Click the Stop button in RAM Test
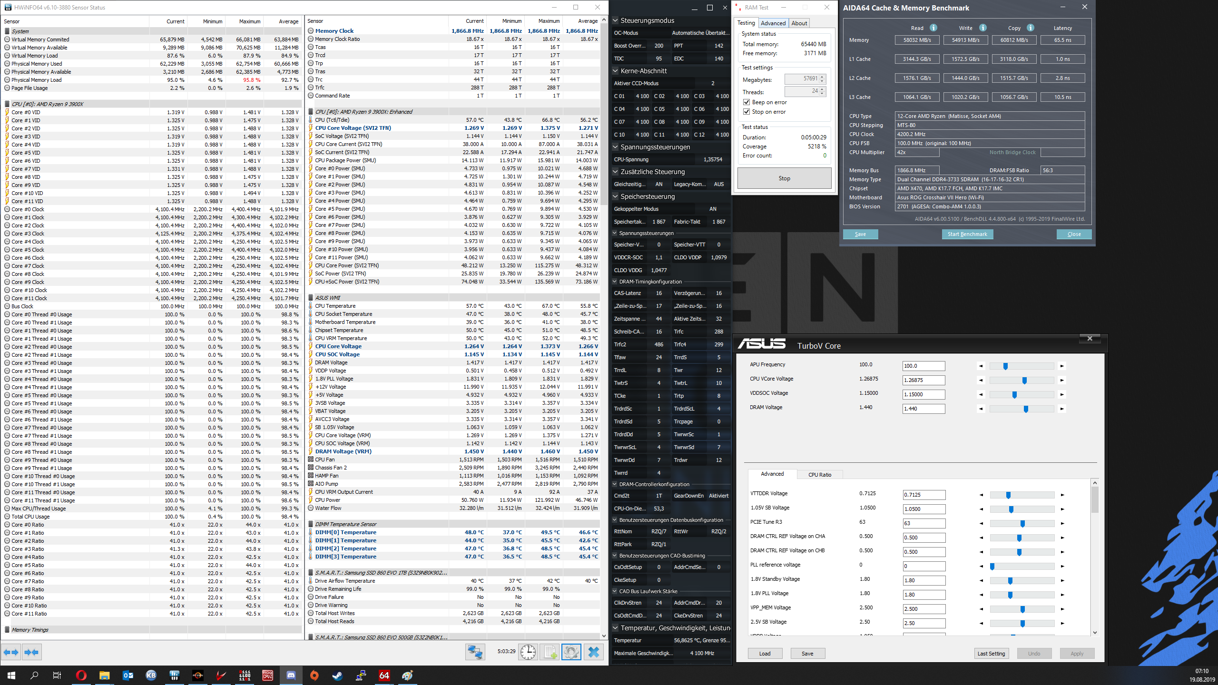1218x685 pixels. (784, 178)
